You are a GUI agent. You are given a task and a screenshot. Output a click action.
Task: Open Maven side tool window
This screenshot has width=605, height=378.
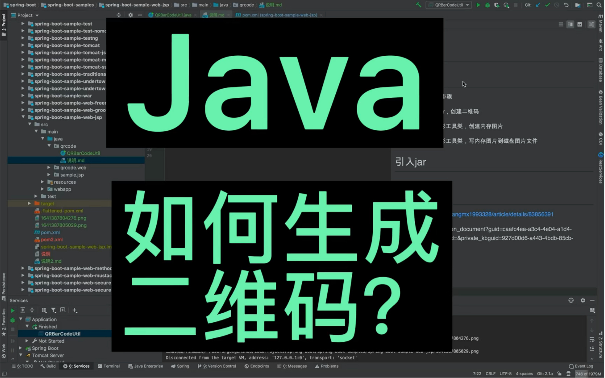coord(601,24)
